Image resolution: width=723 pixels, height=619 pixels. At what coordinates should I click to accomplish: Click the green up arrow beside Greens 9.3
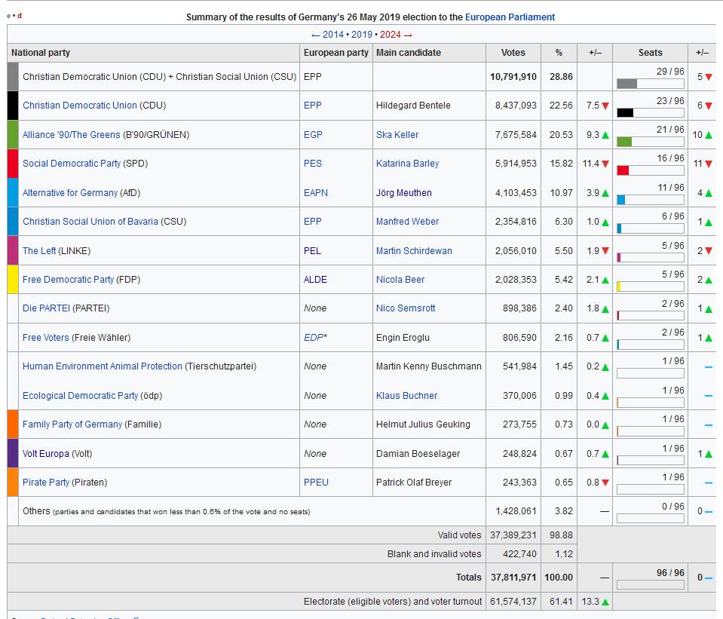tap(605, 135)
